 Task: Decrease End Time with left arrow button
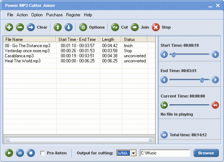[x=164, y=80]
